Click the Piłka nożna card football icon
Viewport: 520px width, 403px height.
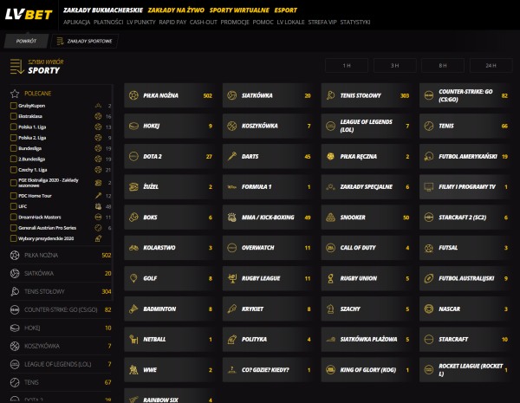(x=133, y=95)
